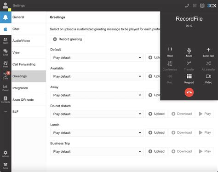The width and height of the screenshot is (218, 172).
Task: Open Calls with red badge
Action: [6, 76]
